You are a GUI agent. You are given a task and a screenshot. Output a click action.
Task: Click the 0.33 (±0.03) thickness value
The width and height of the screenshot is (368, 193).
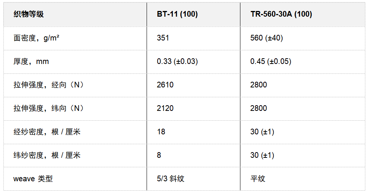pos(177,61)
